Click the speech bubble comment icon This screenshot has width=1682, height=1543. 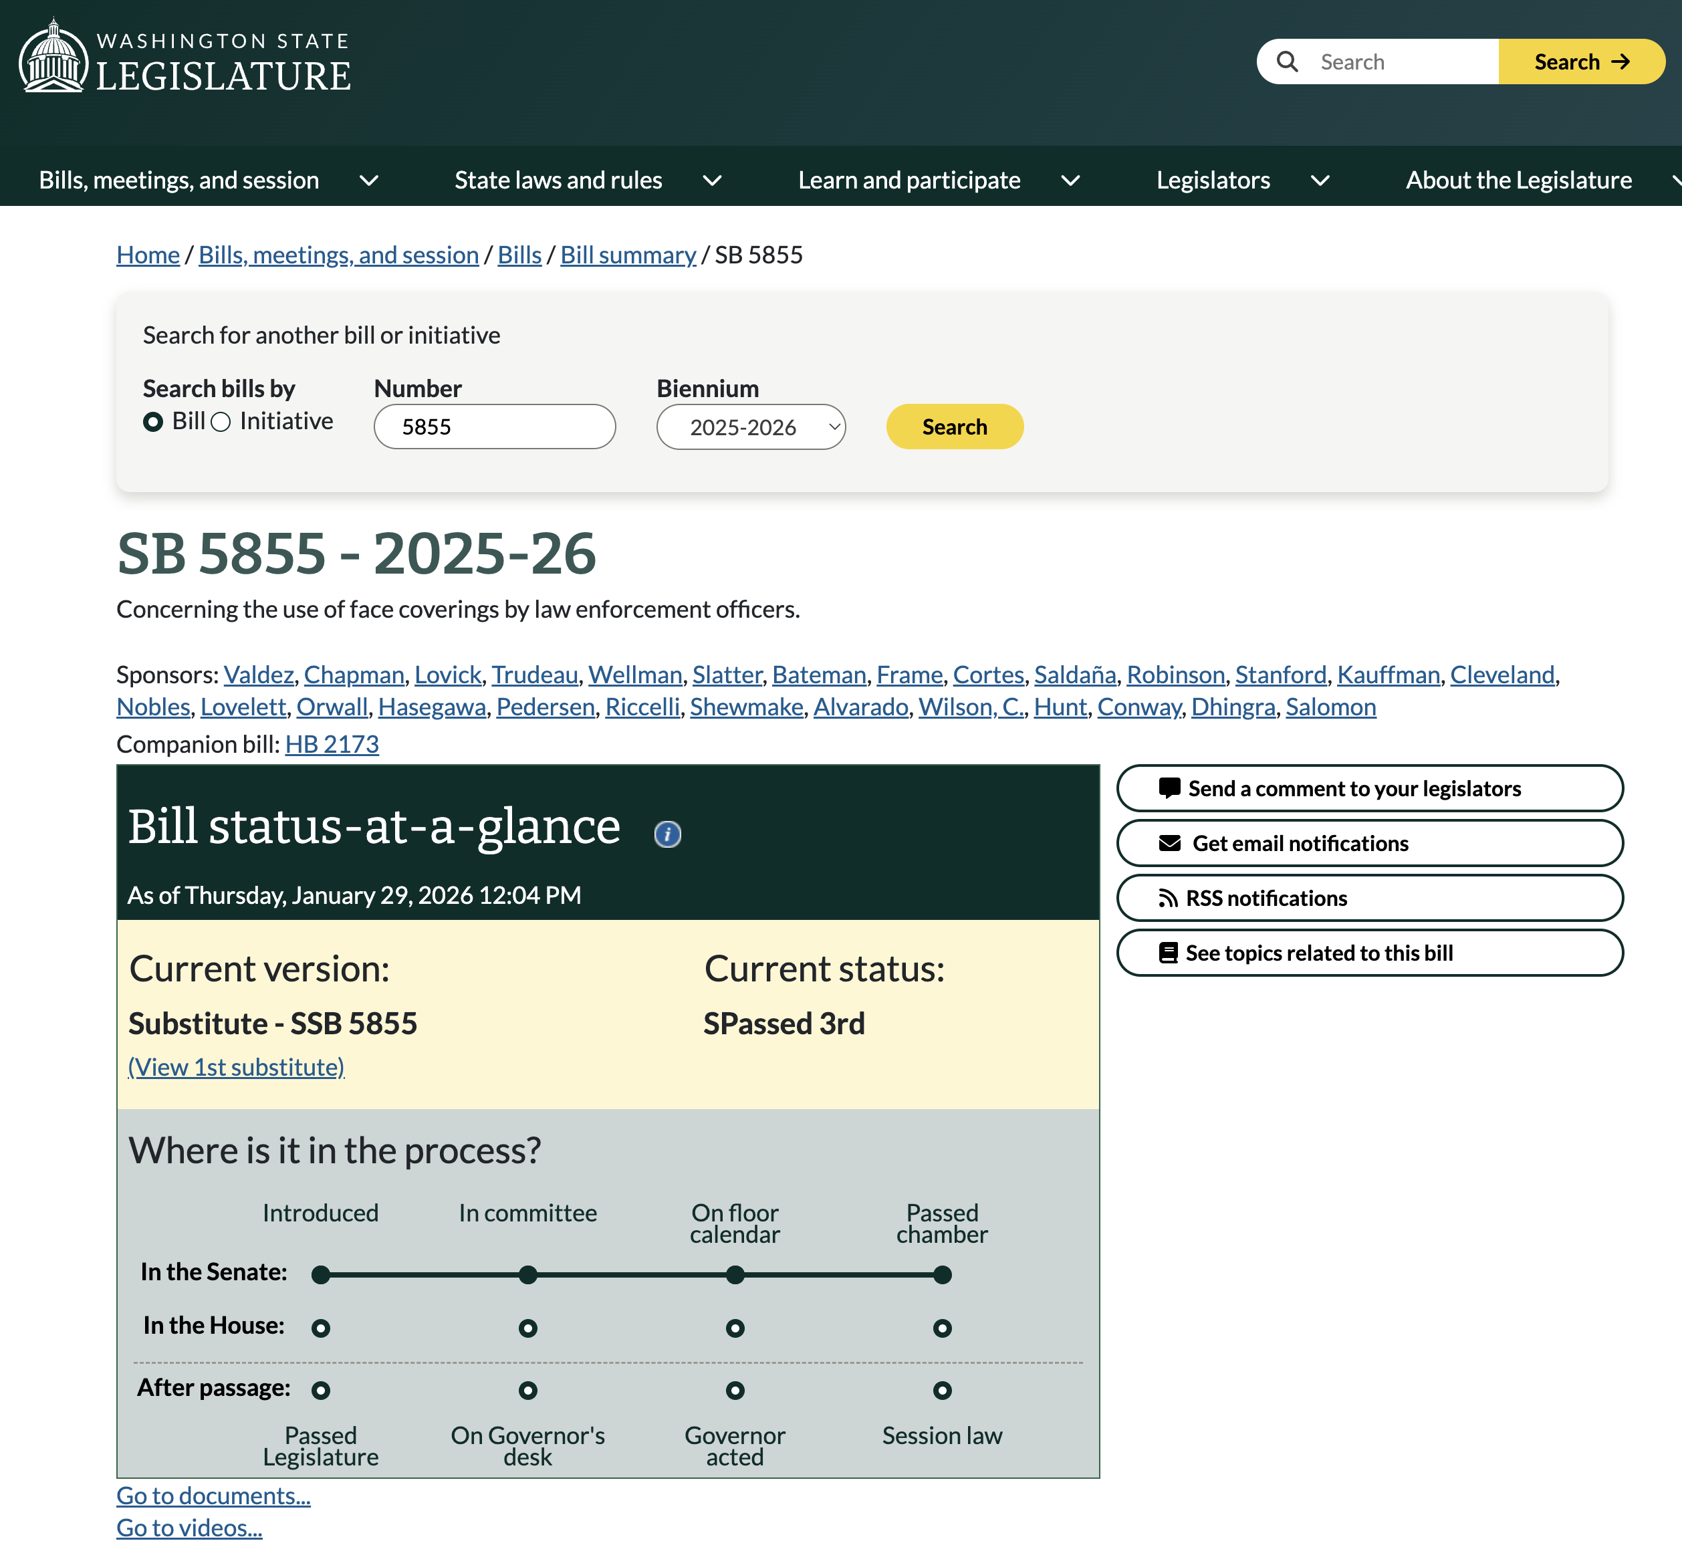click(1169, 788)
